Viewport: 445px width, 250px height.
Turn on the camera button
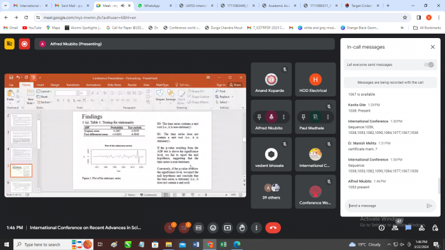click(x=184, y=228)
